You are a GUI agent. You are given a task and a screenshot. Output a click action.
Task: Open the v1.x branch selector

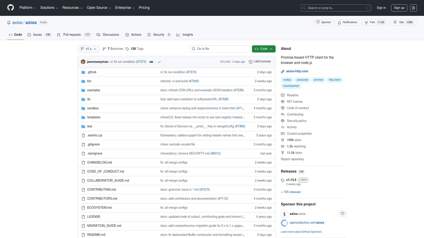pyautogui.click(x=88, y=49)
